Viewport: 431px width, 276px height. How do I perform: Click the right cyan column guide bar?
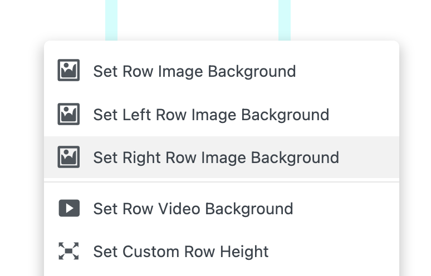pos(285,20)
